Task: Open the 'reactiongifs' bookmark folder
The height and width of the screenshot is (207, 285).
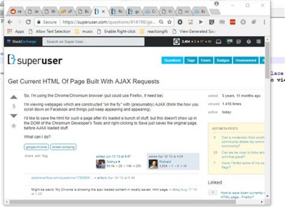Action: [x=154, y=31]
